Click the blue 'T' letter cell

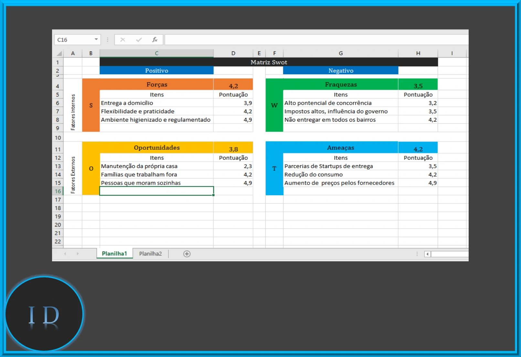pos(274,168)
